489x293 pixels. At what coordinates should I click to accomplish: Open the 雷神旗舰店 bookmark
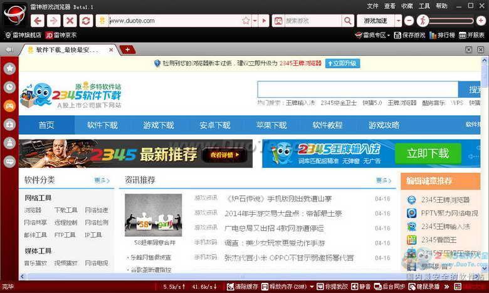pyautogui.click(x=23, y=35)
